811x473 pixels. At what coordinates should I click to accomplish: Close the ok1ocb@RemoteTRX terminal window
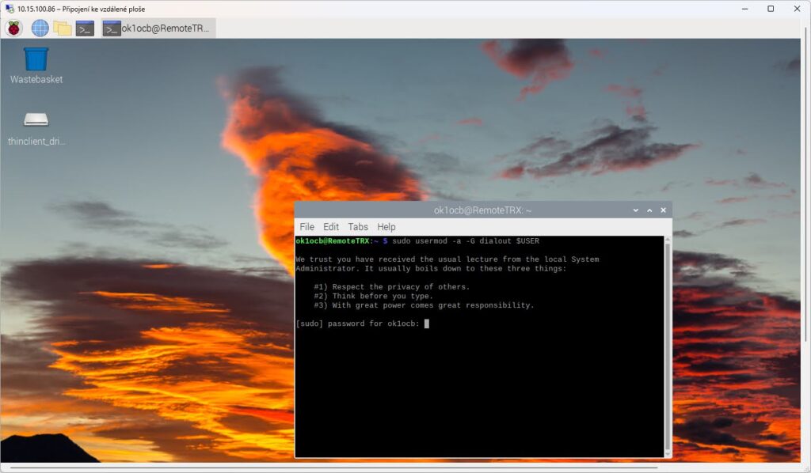pyautogui.click(x=664, y=210)
